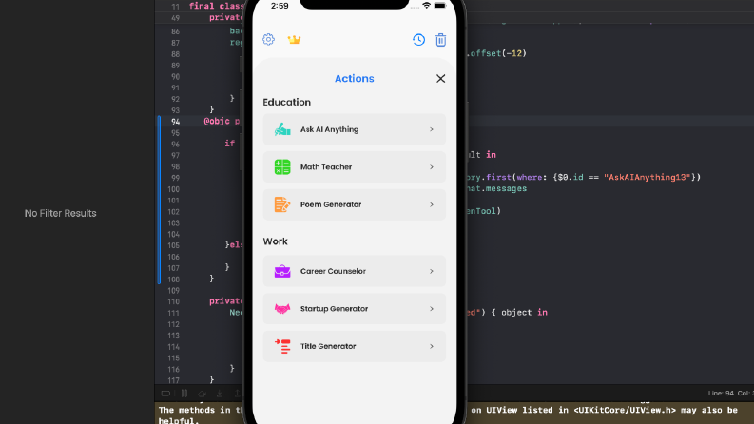Pause program execution in Xcode debug bar
Screen dimensions: 754x424
(x=184, y=394)
